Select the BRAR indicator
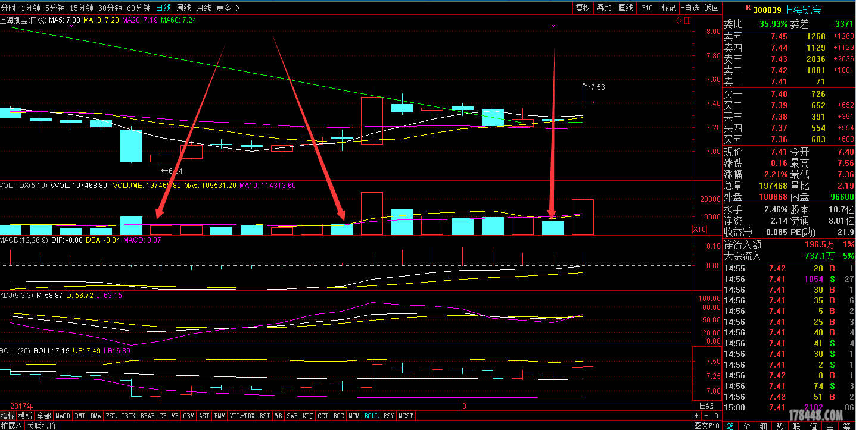The height and width of the screenshot is (430, 856). point(147,416)
